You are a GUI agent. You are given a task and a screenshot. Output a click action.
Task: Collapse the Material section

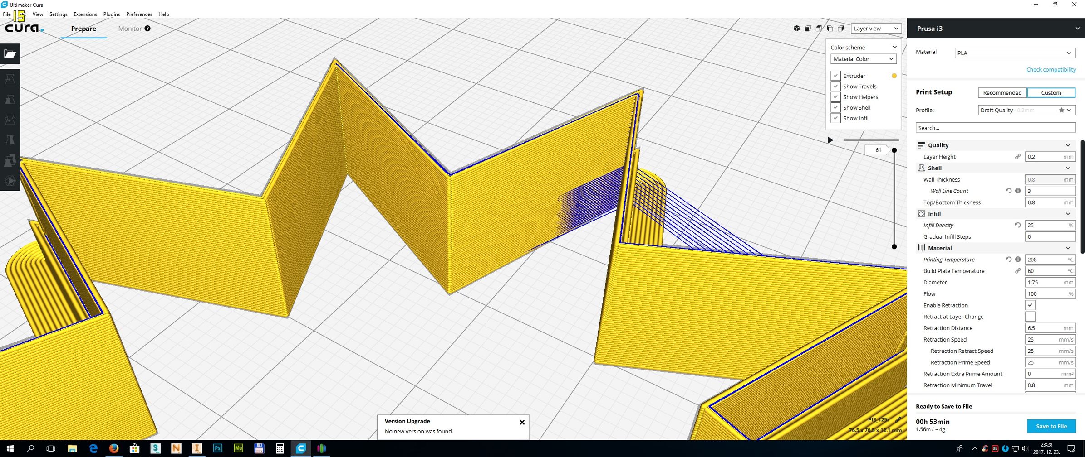click(x=1068, y=248)
